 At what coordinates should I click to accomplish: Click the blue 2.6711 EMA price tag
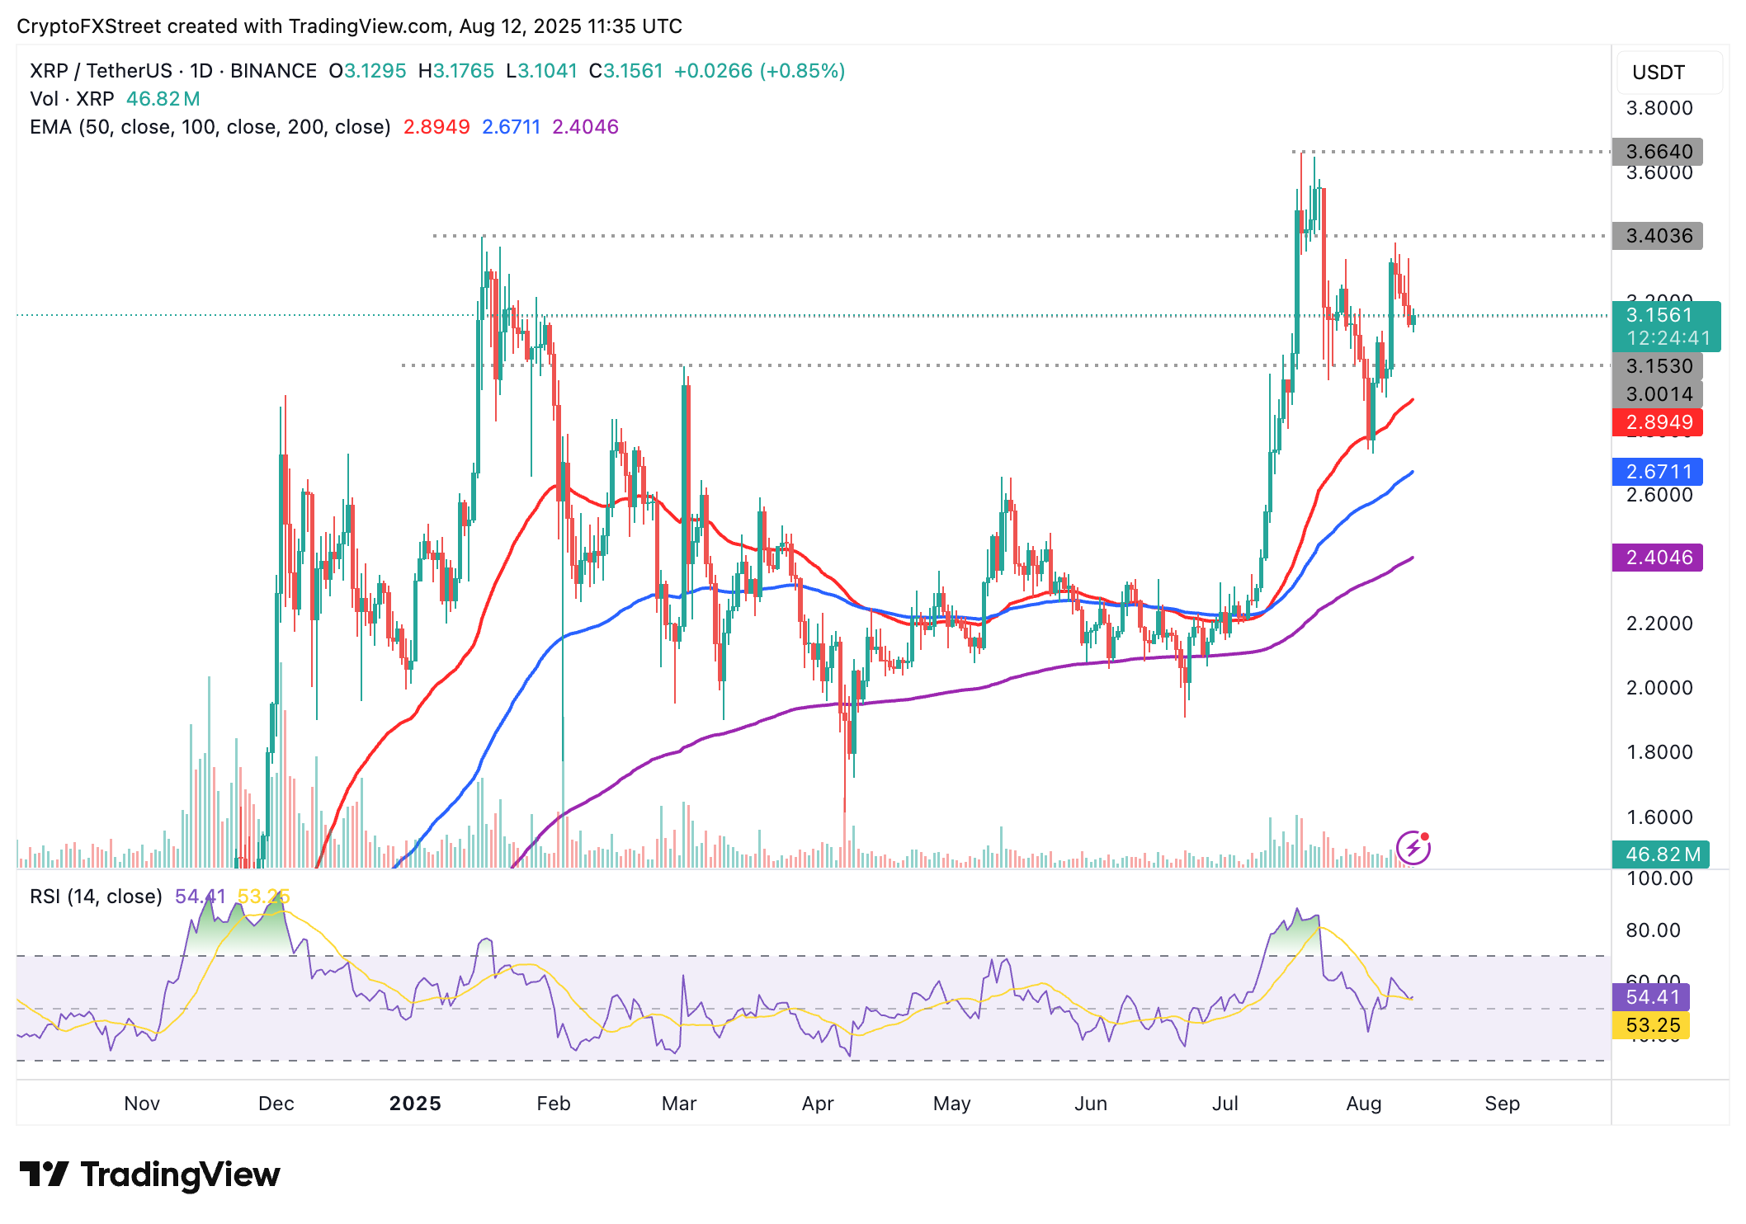pos(1657,472)
